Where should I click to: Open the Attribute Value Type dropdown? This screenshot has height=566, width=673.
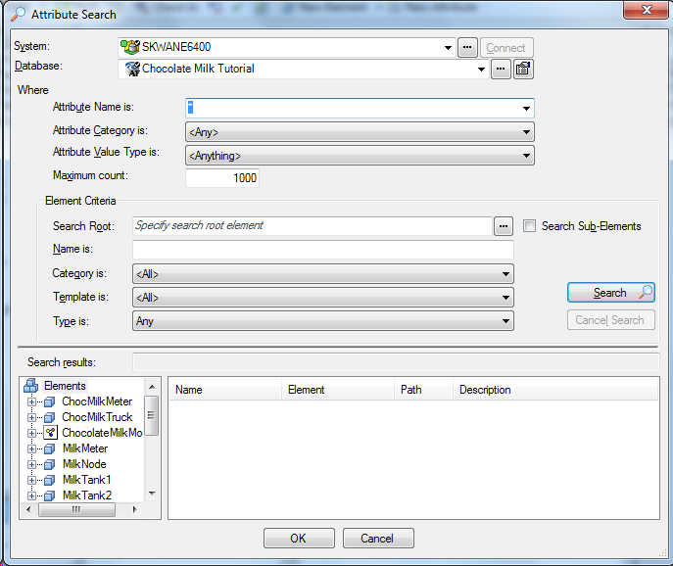coord(526,156)
